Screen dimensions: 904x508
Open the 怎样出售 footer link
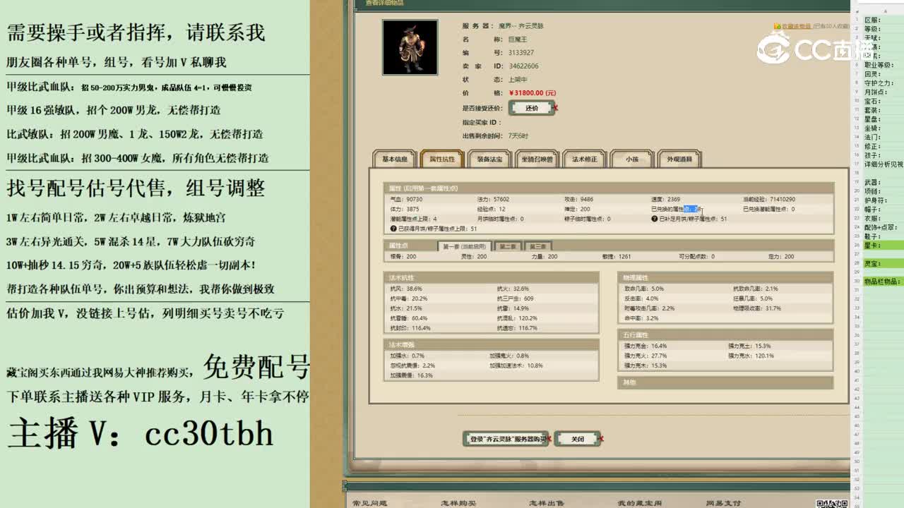point(547,503)
